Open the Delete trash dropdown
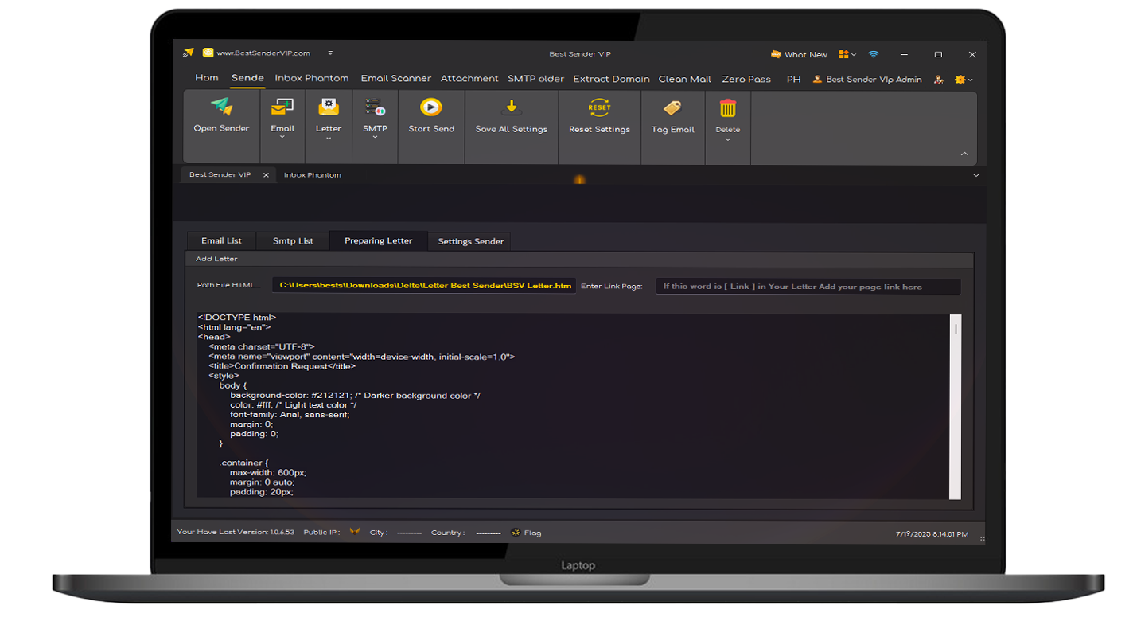Screen dimensions: 1133x621 point(728,140)
